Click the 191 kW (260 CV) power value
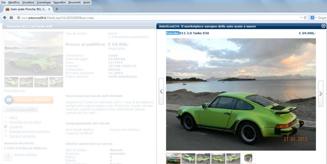Image resolution: width=327 pixels, height=164 pixels. click(x=122, y=66)
